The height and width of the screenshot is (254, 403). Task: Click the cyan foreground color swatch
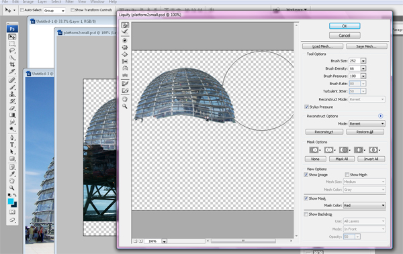click(11, 202)
